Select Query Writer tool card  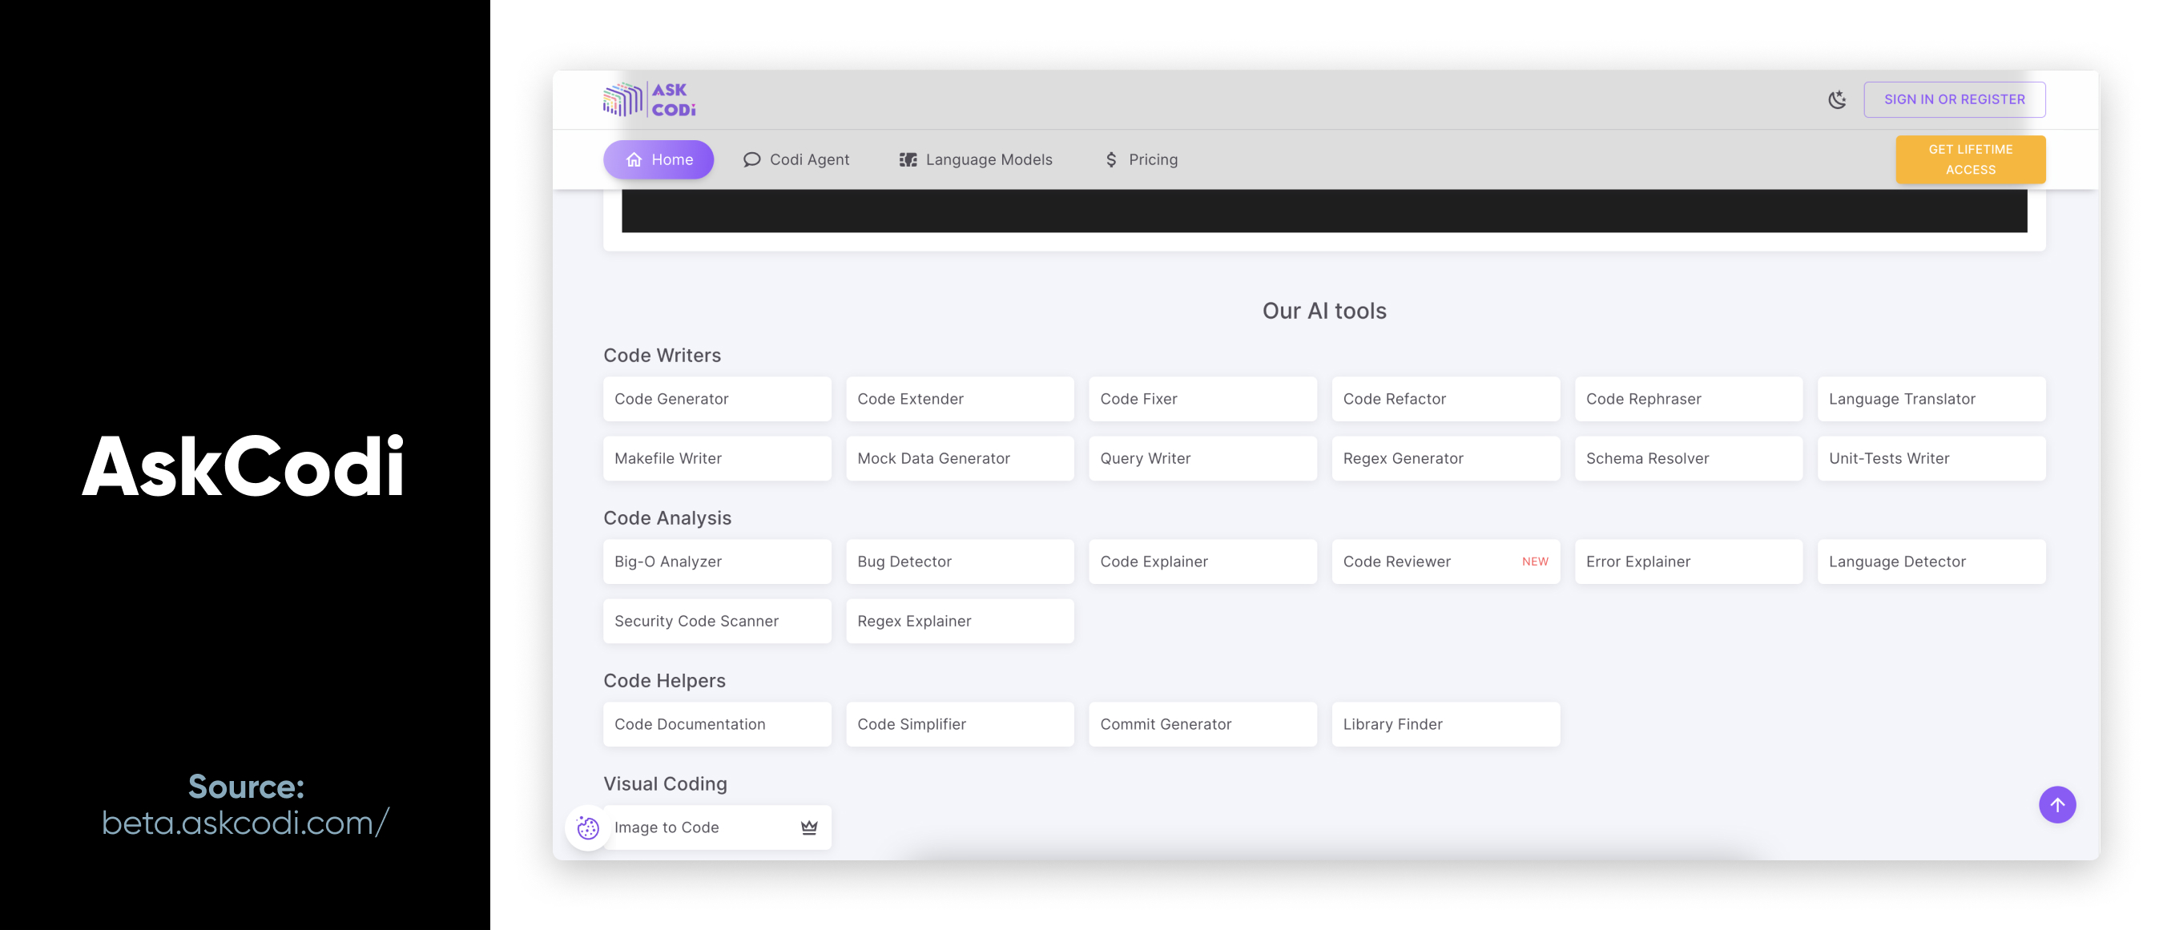(x=1202, y=458)
